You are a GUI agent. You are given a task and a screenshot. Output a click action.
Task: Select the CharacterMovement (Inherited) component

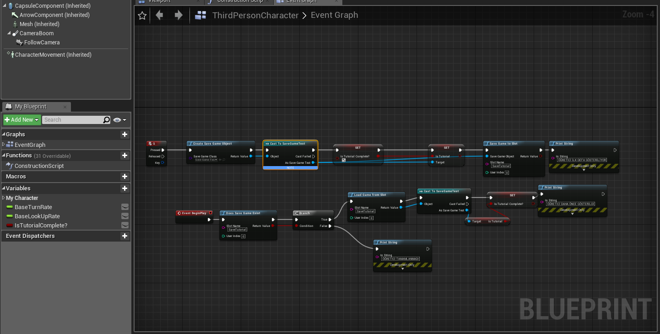point(53,55)
